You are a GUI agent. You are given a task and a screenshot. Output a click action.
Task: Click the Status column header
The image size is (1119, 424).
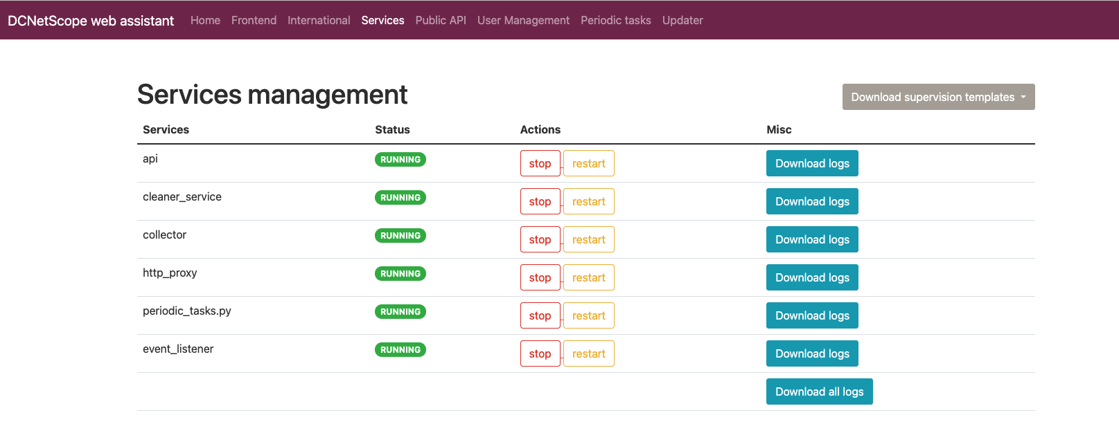[x=392, y=130]
